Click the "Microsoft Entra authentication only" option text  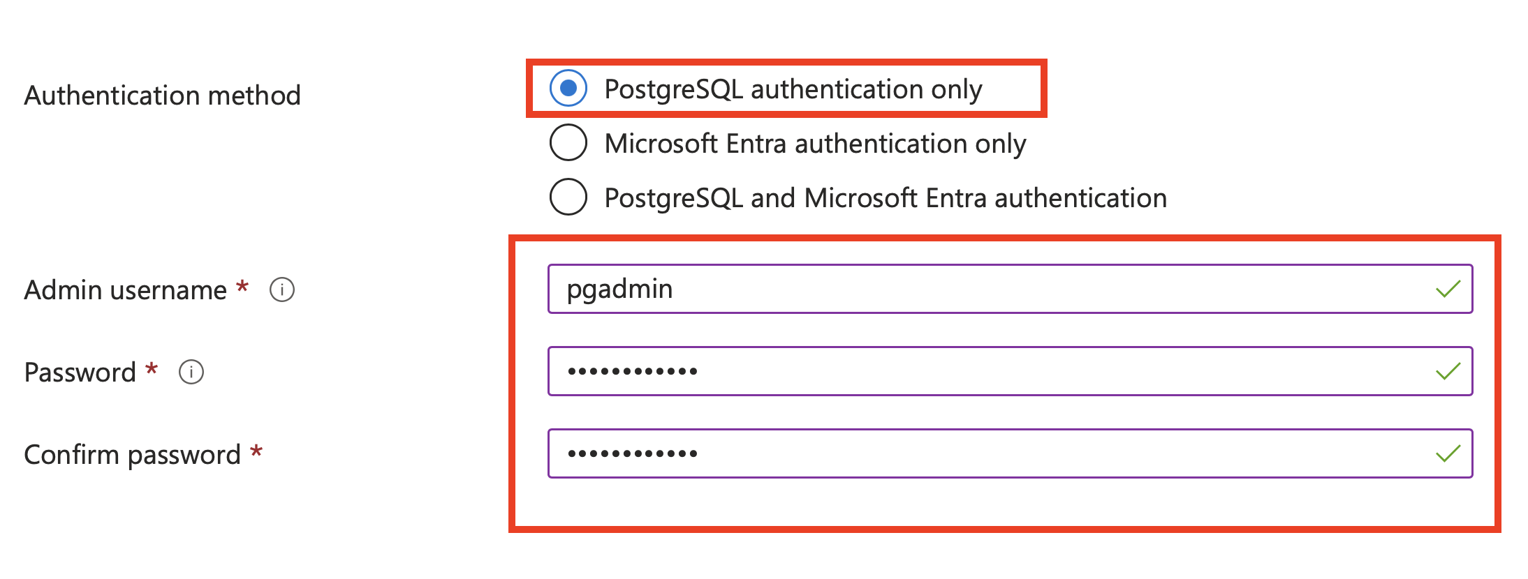coord(815,144)
